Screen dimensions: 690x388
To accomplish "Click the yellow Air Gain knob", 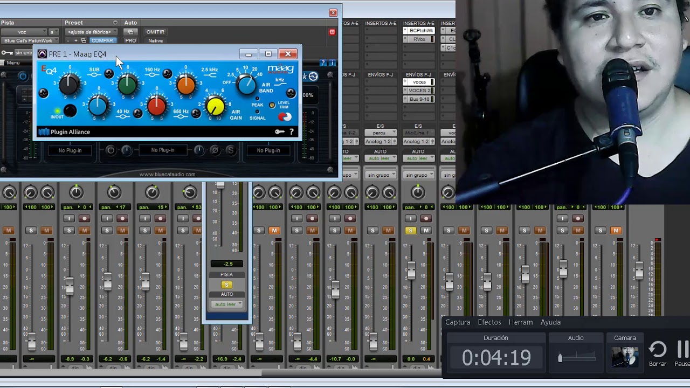I will (216, 106).
